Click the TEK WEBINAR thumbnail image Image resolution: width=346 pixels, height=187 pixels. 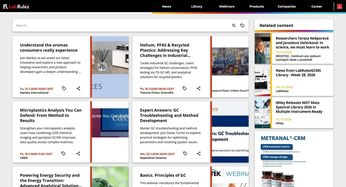[230, 177]
